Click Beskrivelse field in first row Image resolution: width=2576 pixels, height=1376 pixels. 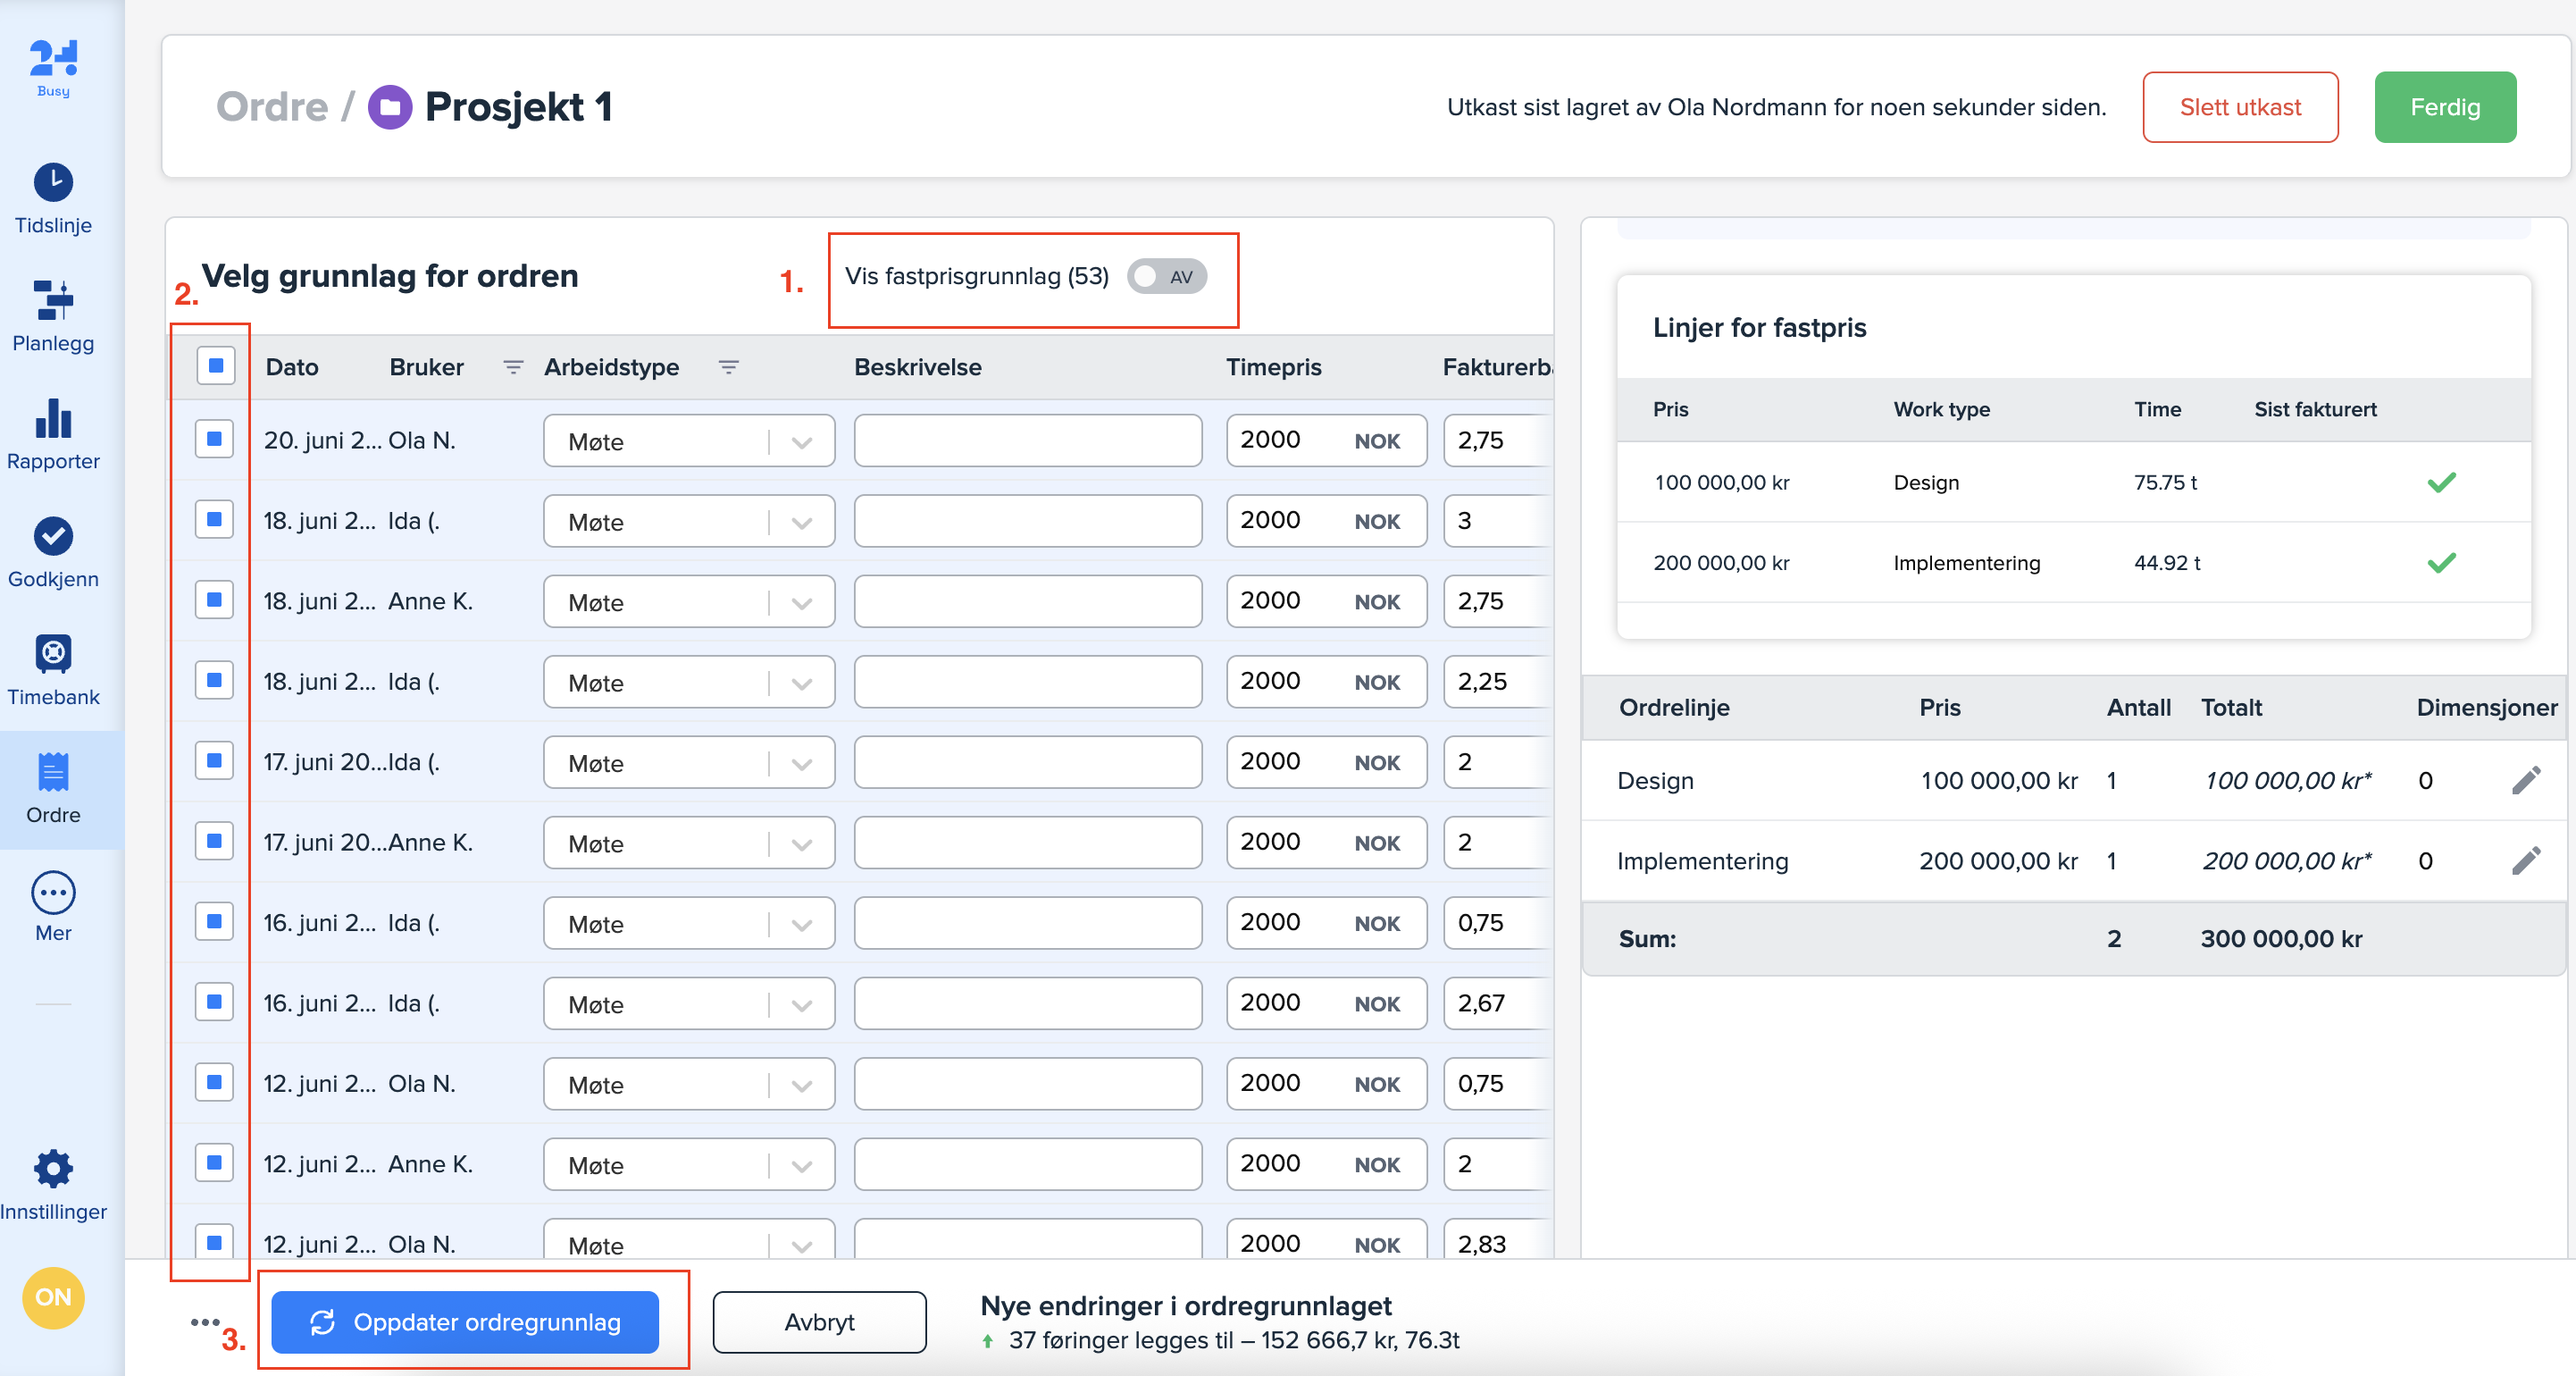[x=1027, y=440]
